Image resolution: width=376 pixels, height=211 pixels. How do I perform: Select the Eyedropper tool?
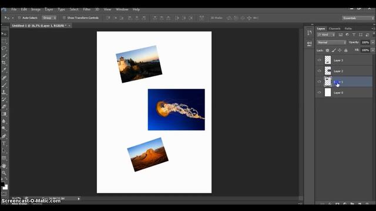4,70
